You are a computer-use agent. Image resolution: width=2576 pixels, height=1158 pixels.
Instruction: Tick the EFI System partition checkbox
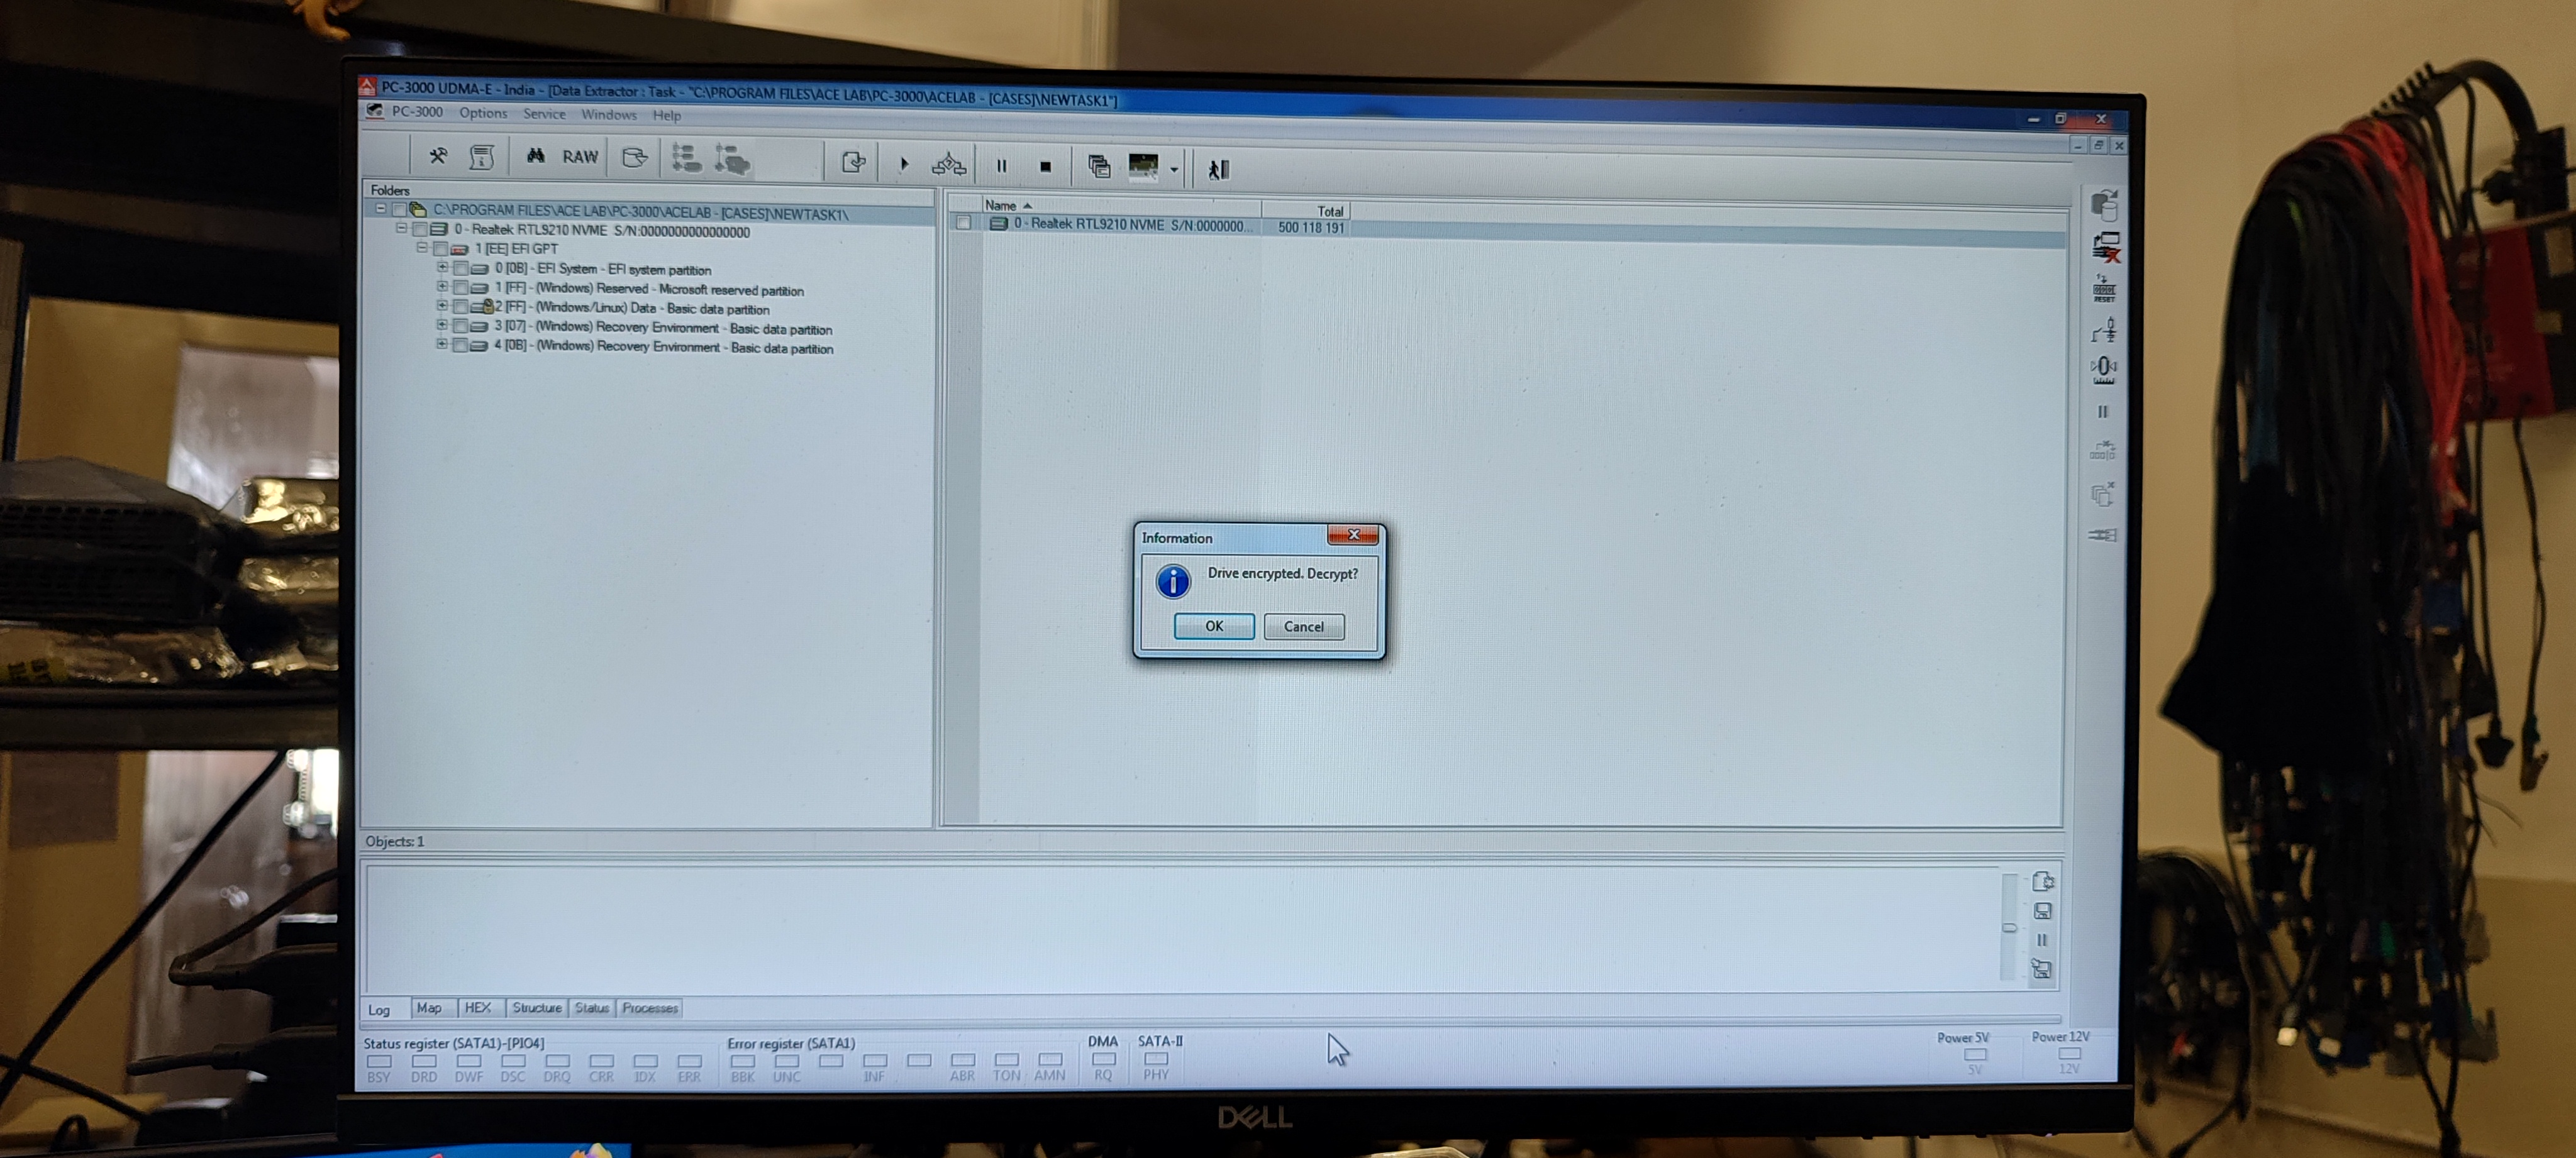[461, 269]
